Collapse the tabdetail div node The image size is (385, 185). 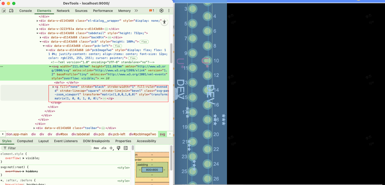(x=37, y=33)
